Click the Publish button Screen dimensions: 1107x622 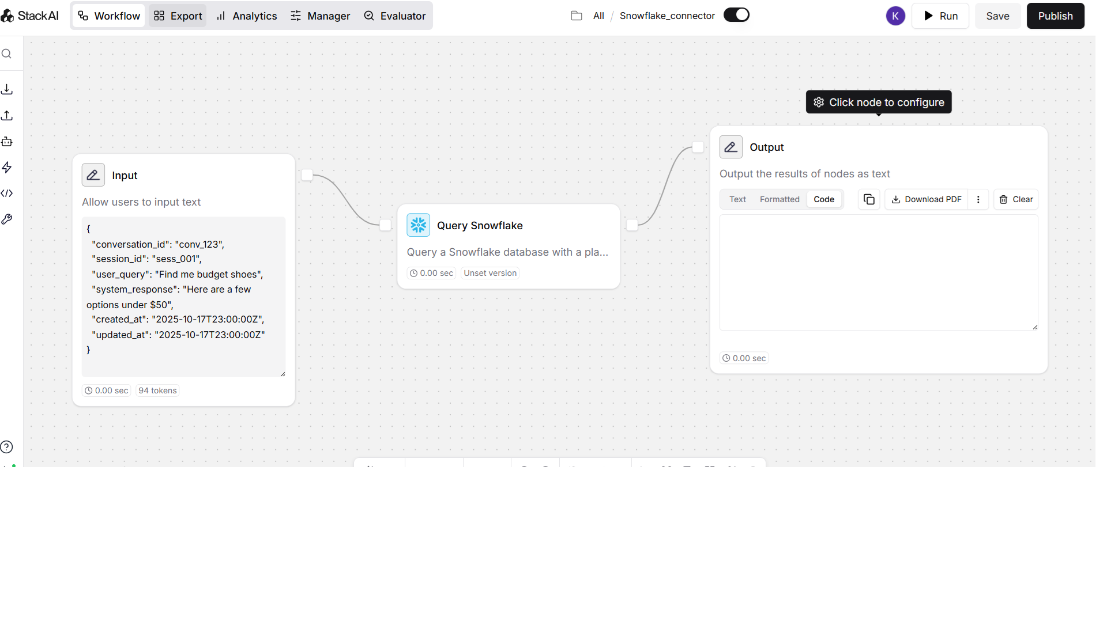[x=1055, y=16]
